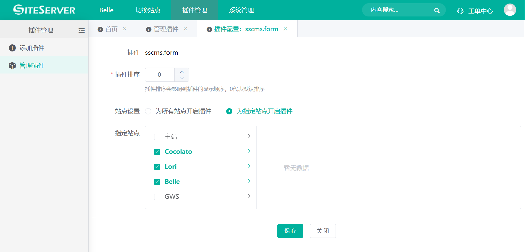
Task: Expand the 主站 site chevron
Action: coord(249,136)
